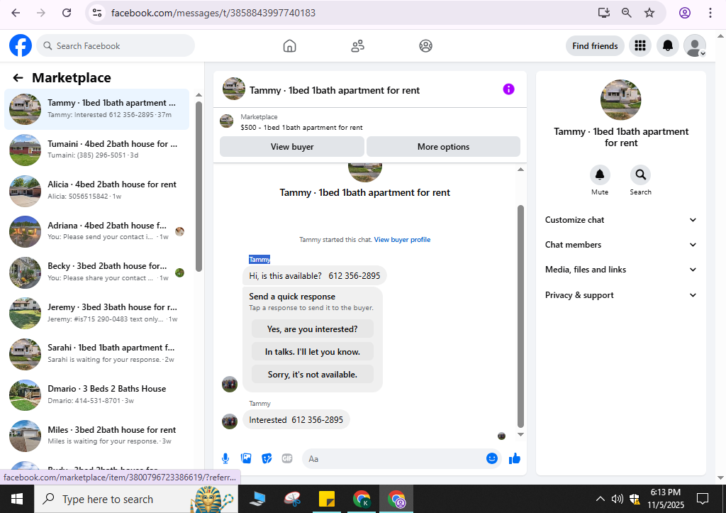This screenshot has width=726, height=513.
Task: Choose quick response 'Yes, are you interested?'
Action: [x=313, y=329]
